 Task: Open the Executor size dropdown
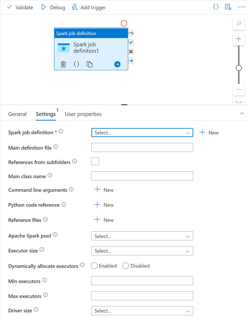[142, 251]
